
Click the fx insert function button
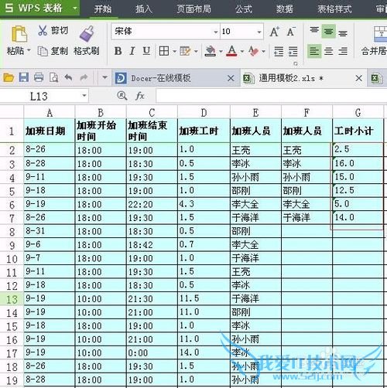[139, 96]
